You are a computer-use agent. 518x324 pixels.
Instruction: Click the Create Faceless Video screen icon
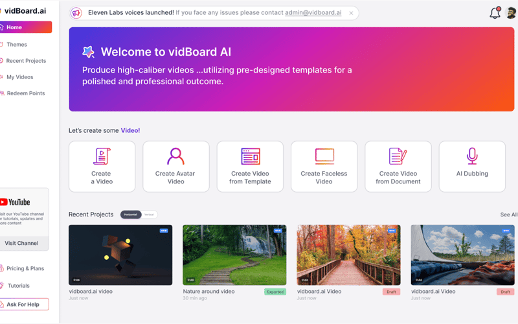[324, 156]
